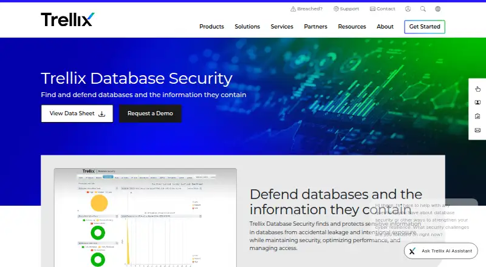Open the About menu
486x267 pixels.
(x=385, y=27)
